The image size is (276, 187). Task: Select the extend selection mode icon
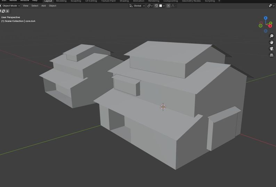(x=3, y=11)
